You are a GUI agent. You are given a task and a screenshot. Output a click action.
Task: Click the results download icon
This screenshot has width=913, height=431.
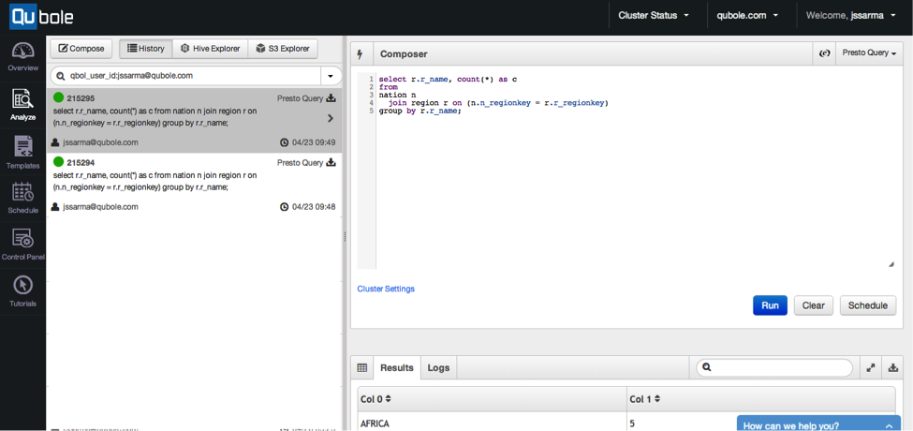tap(893, 368)
